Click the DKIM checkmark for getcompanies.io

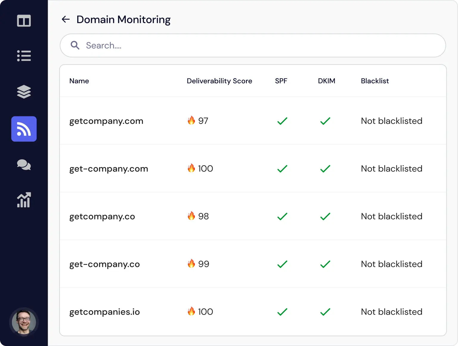point(325,312)
